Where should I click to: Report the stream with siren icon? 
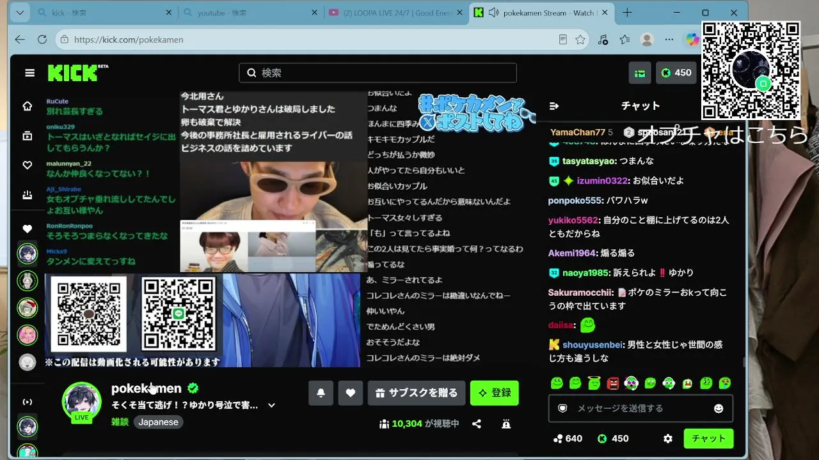click(506, 424)
